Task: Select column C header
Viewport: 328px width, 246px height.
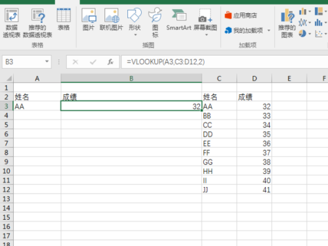Action: pos(219,78)
